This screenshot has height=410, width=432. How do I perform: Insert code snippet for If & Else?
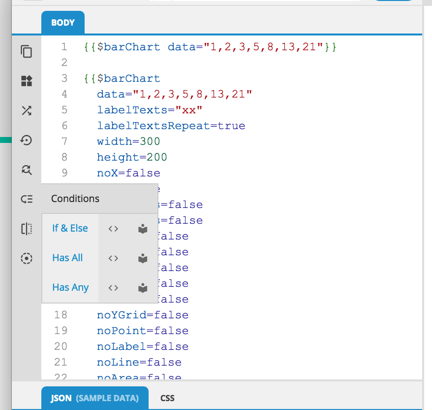(x=114, y=228)
